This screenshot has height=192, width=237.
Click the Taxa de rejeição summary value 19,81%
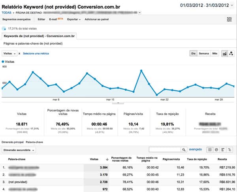click(167, 124)
